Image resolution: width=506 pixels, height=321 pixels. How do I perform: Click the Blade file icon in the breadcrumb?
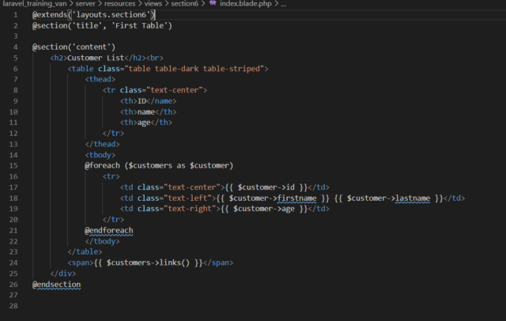click(x=213, y=3)
